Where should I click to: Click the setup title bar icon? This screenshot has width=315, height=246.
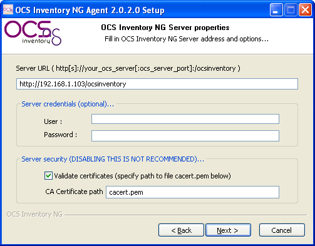coord(8,9)
